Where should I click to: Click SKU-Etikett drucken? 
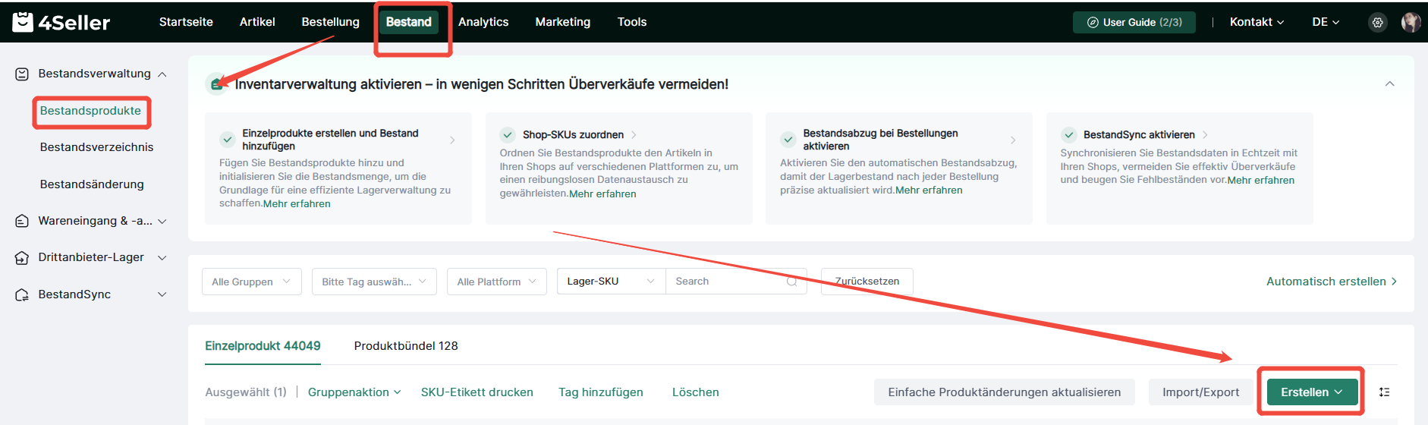477,392
